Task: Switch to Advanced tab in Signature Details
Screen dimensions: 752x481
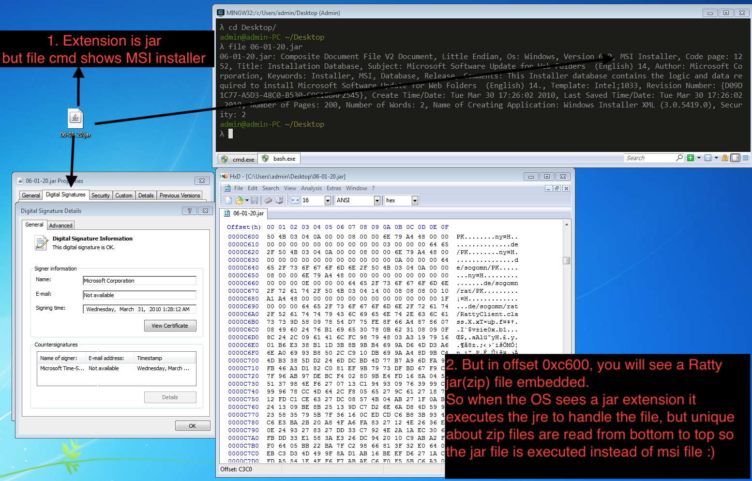Action: (61, 225)
